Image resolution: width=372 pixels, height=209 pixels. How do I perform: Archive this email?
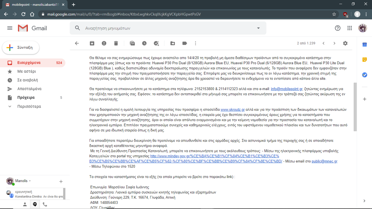point(92,43)
